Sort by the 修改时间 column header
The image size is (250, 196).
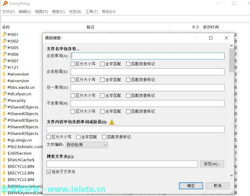pos(211,27)
